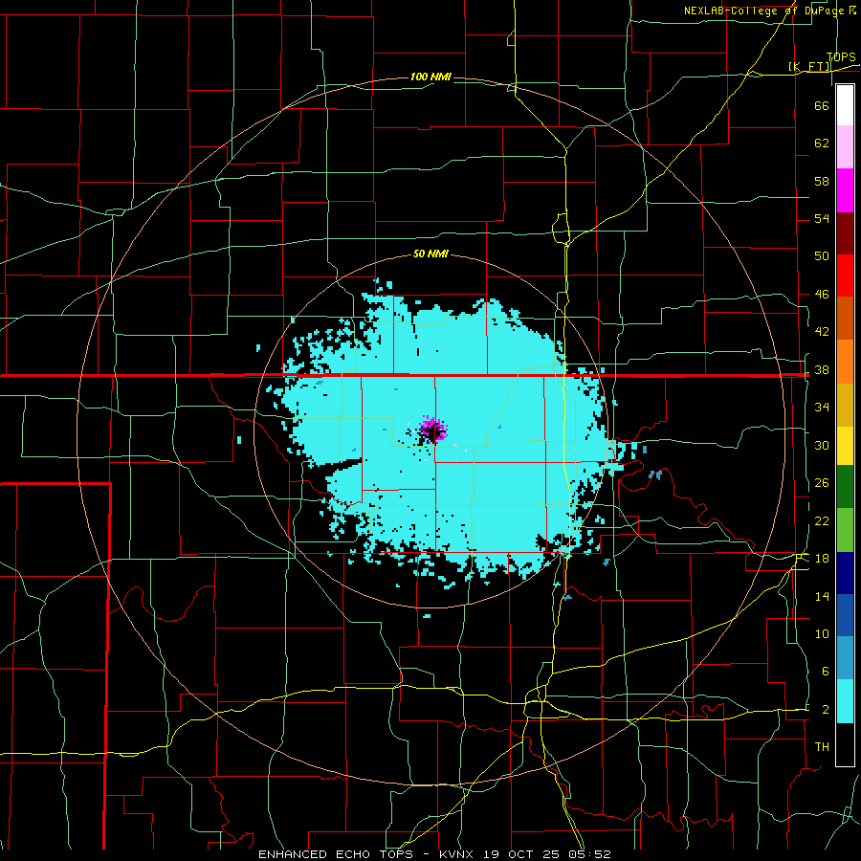This screenshot has height=861, width=861.
Task: Click the 18 value on the legend scale
Action: click(822, 559)
